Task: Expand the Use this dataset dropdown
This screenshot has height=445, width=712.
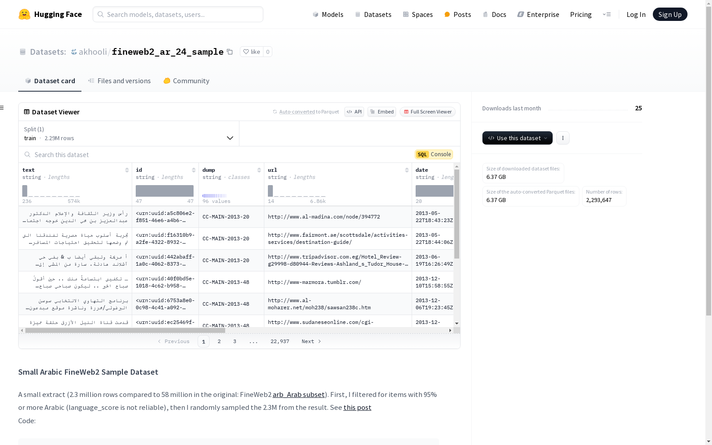Action: click(x=518, y=138)
